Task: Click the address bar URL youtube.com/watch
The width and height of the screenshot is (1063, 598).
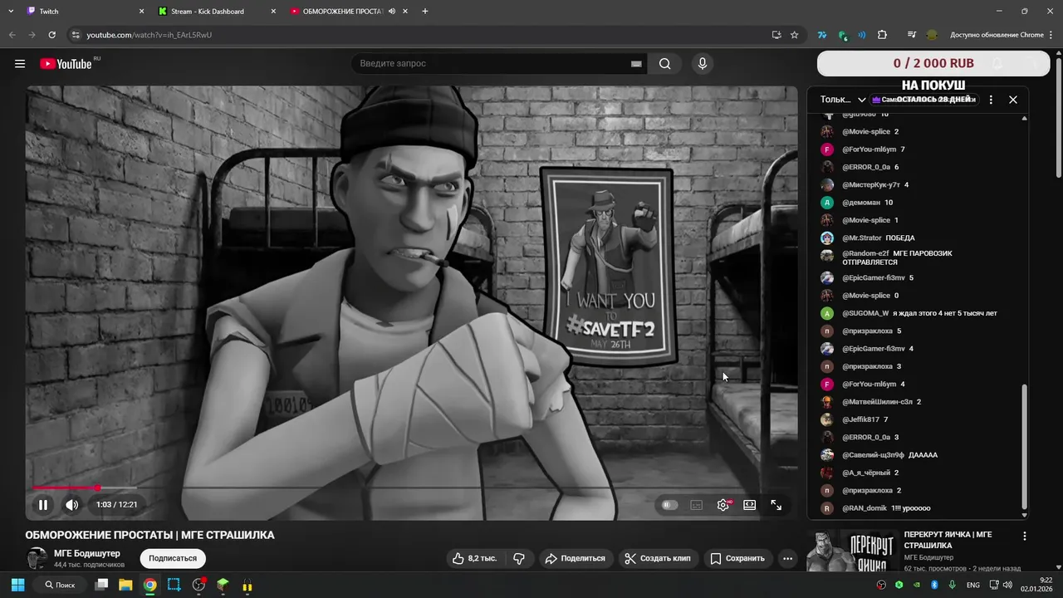Action: (149, 35)
